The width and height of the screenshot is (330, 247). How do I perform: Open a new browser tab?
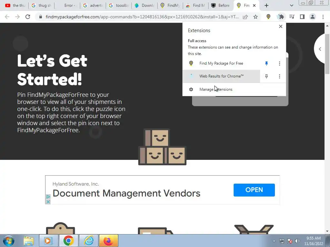click(x=267, y=5)
